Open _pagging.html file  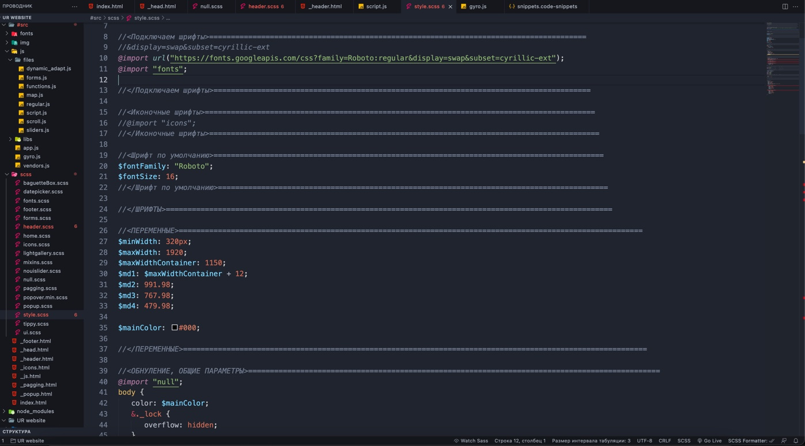[38, 385]
